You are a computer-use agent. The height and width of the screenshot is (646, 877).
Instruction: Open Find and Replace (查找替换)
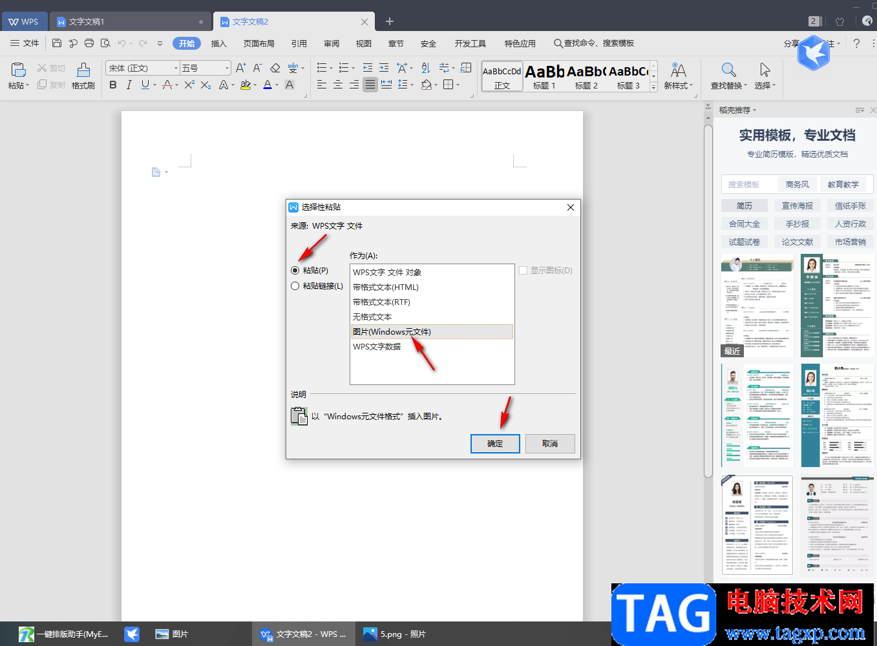tap(728, 76)
